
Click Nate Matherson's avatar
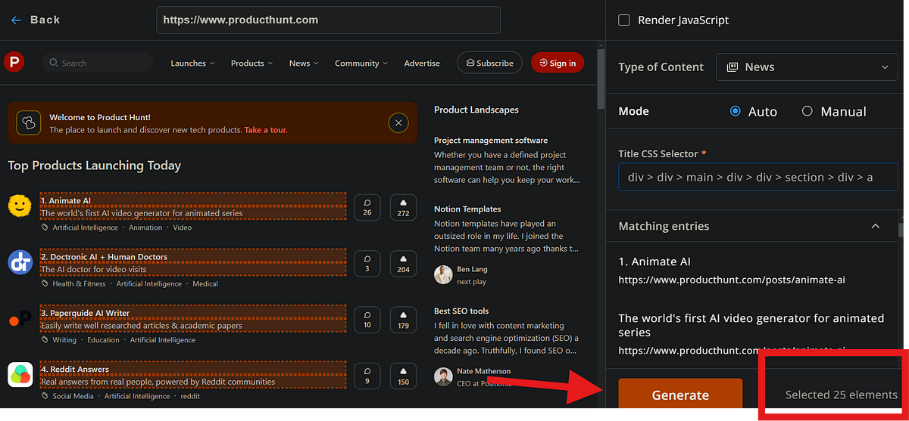(x=443, y=376)
